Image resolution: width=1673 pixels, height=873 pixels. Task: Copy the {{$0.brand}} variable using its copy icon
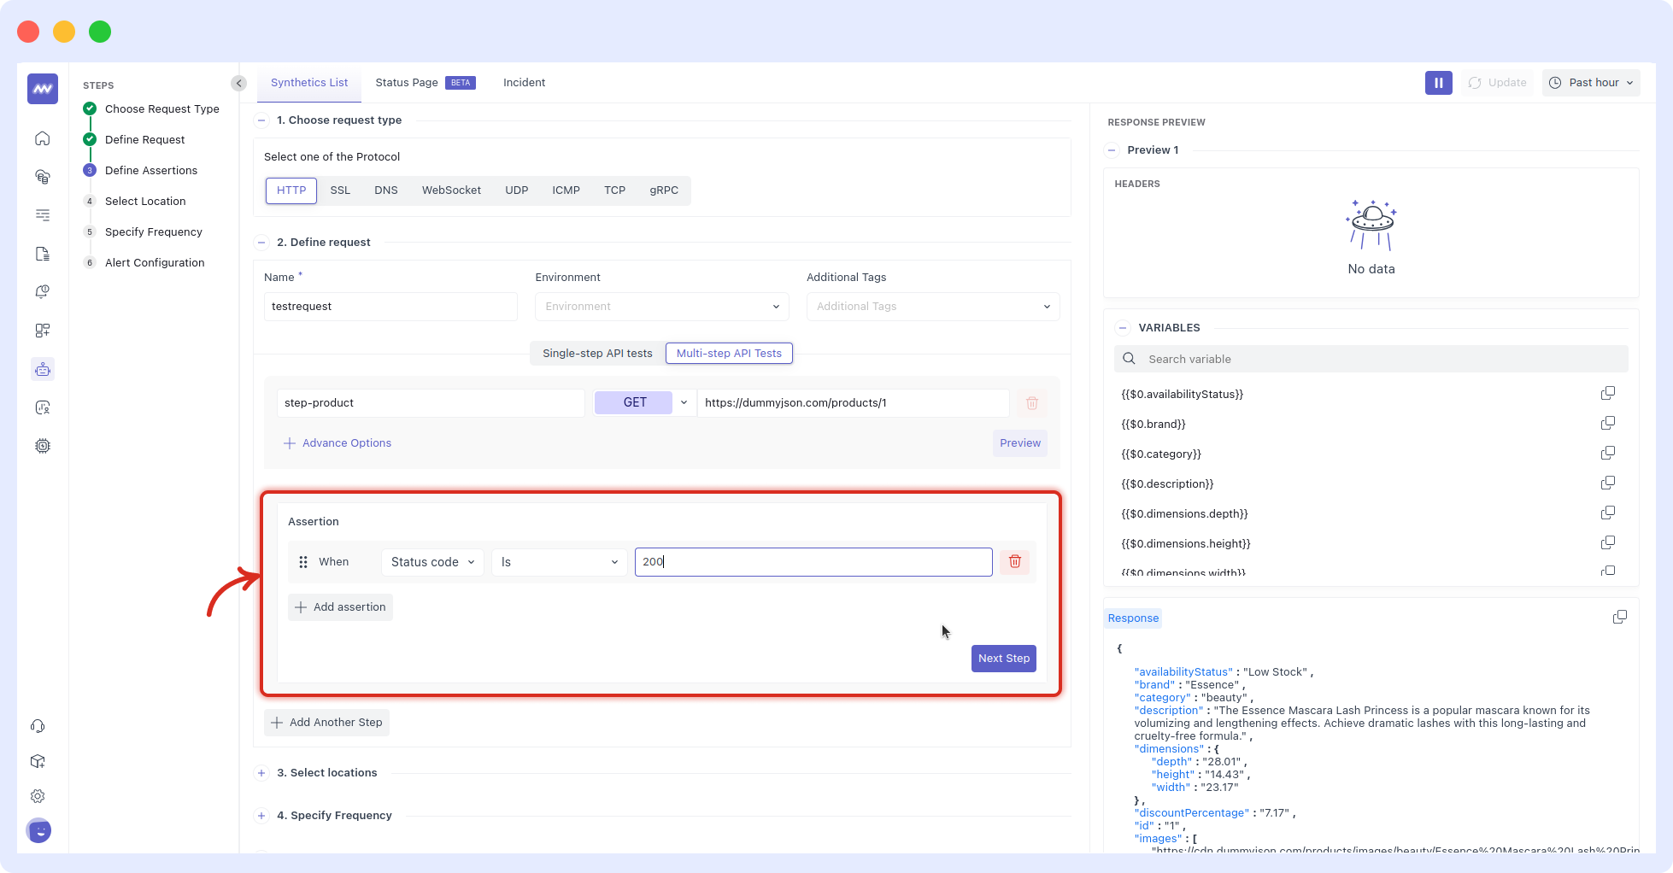pyautogui.click(x=1608, y=423)
